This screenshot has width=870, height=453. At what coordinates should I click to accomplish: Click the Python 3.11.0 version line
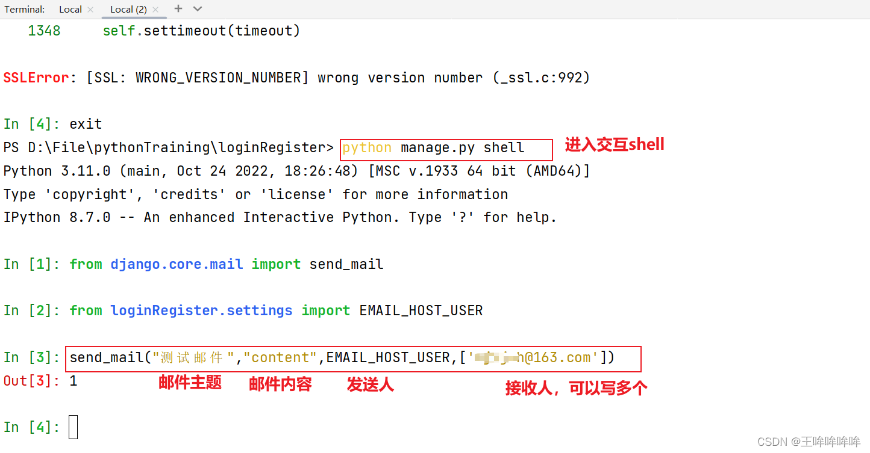point(296,171)
